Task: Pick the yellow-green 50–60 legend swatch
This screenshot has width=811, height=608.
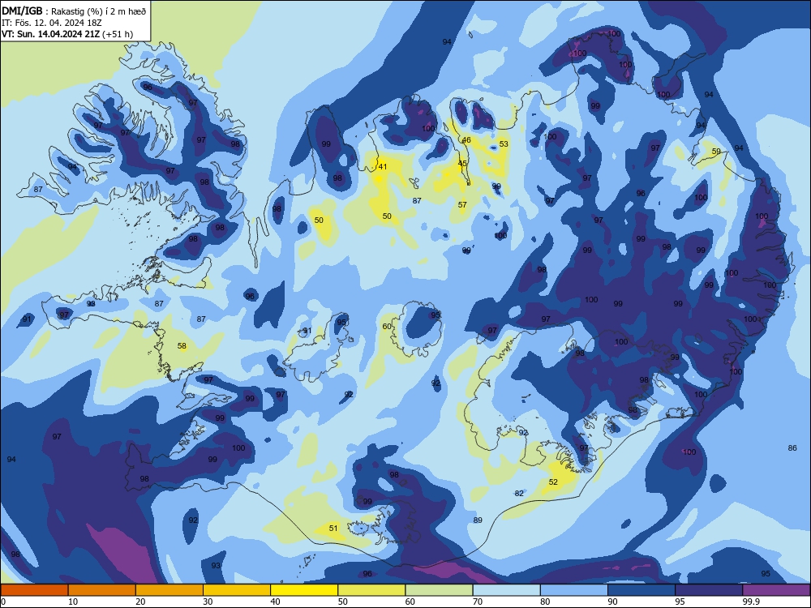Action: [372, 590]
